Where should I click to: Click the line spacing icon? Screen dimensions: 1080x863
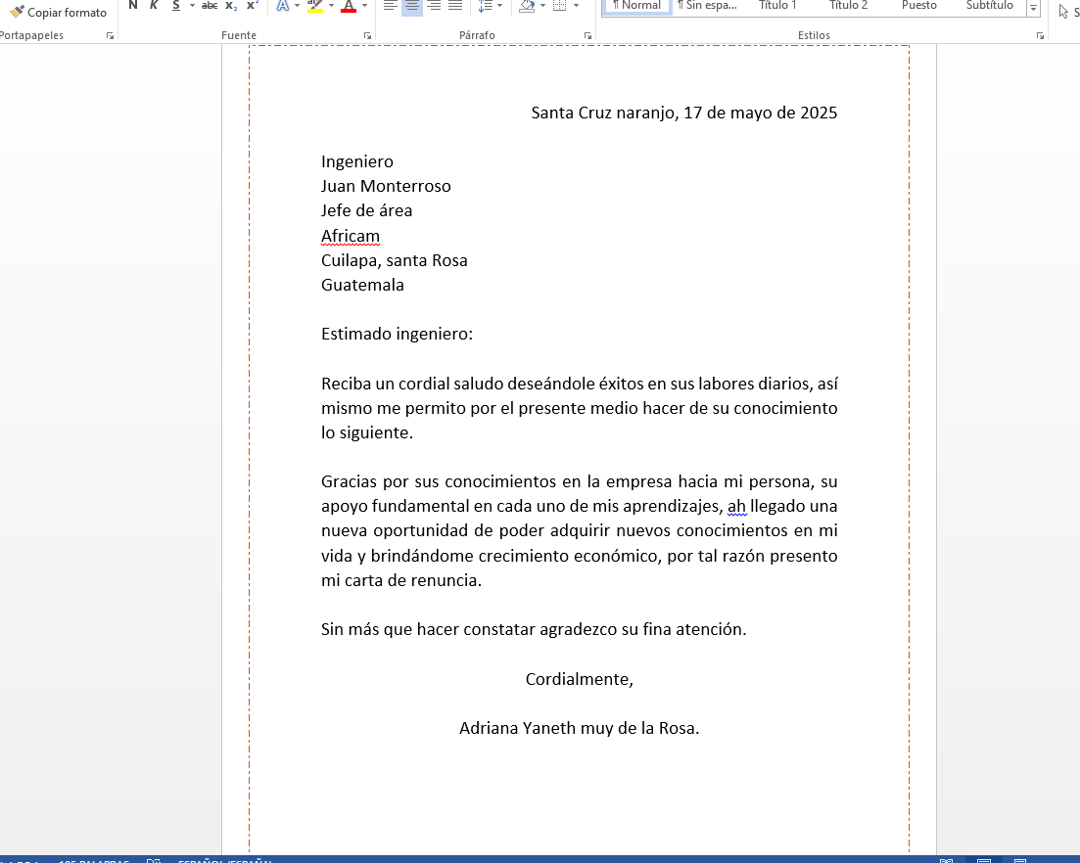486,6
